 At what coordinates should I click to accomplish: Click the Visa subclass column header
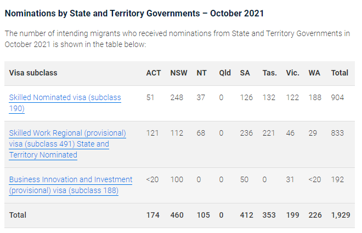click(x=33, y=73)
